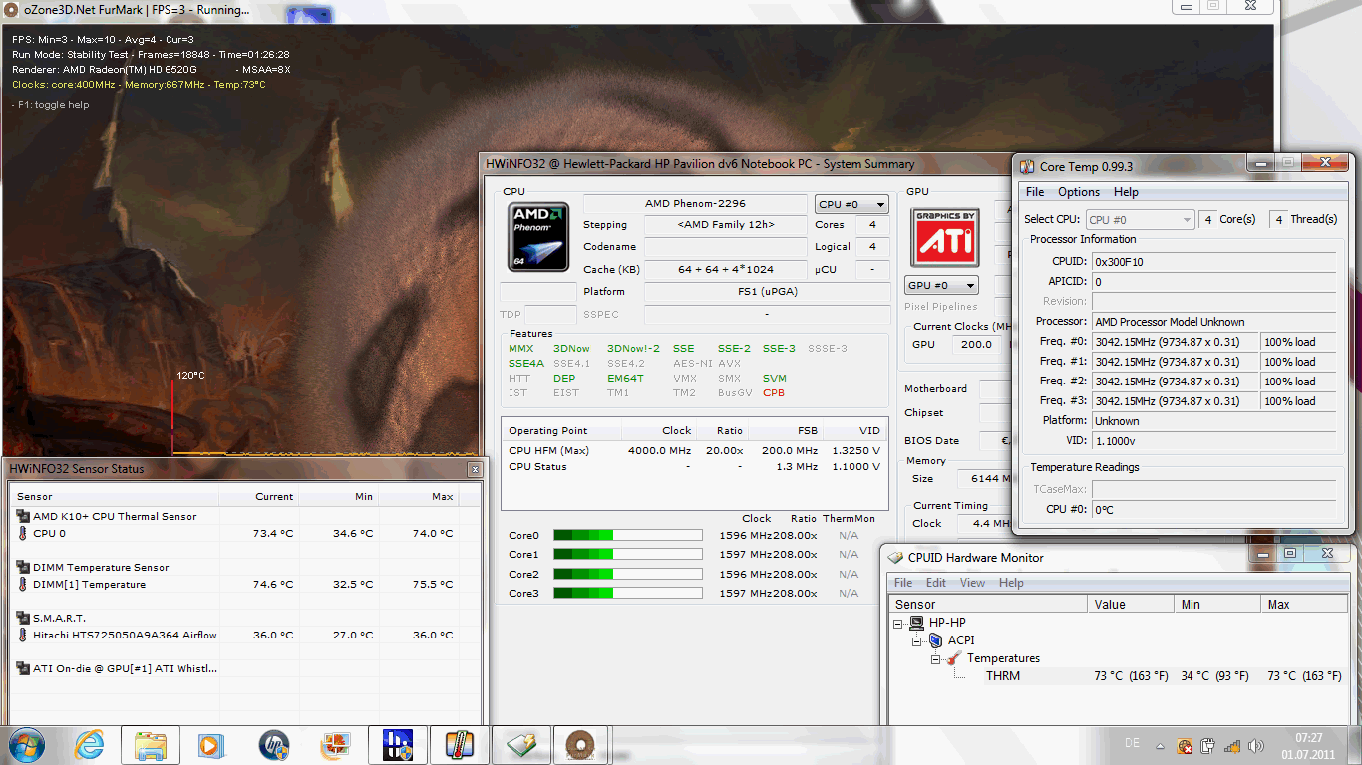Viewport: 1362px width, 765px height.
Task: Open the File menu in CPUID Hardware Monitor
Action: pyautogui.click(x=903, y=583)
